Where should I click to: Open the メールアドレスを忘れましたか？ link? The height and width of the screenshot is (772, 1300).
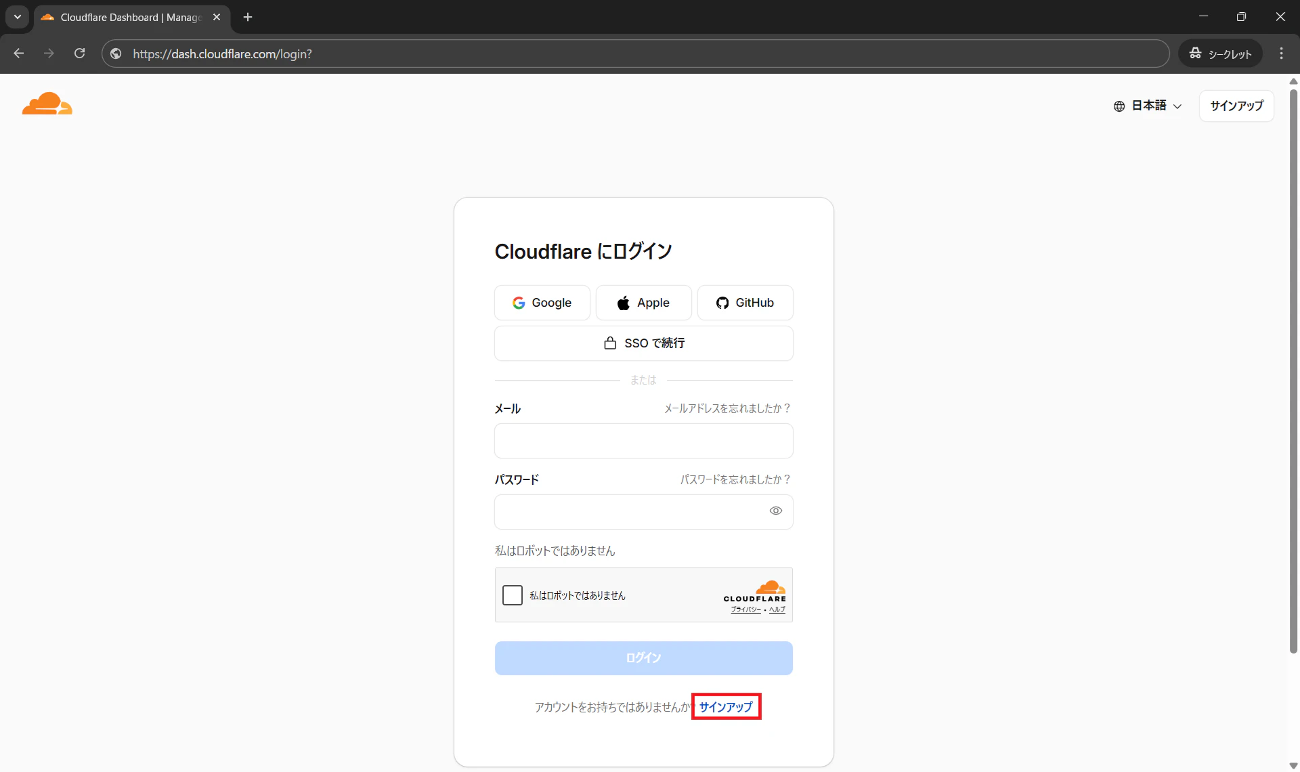[x=727, y=408]
